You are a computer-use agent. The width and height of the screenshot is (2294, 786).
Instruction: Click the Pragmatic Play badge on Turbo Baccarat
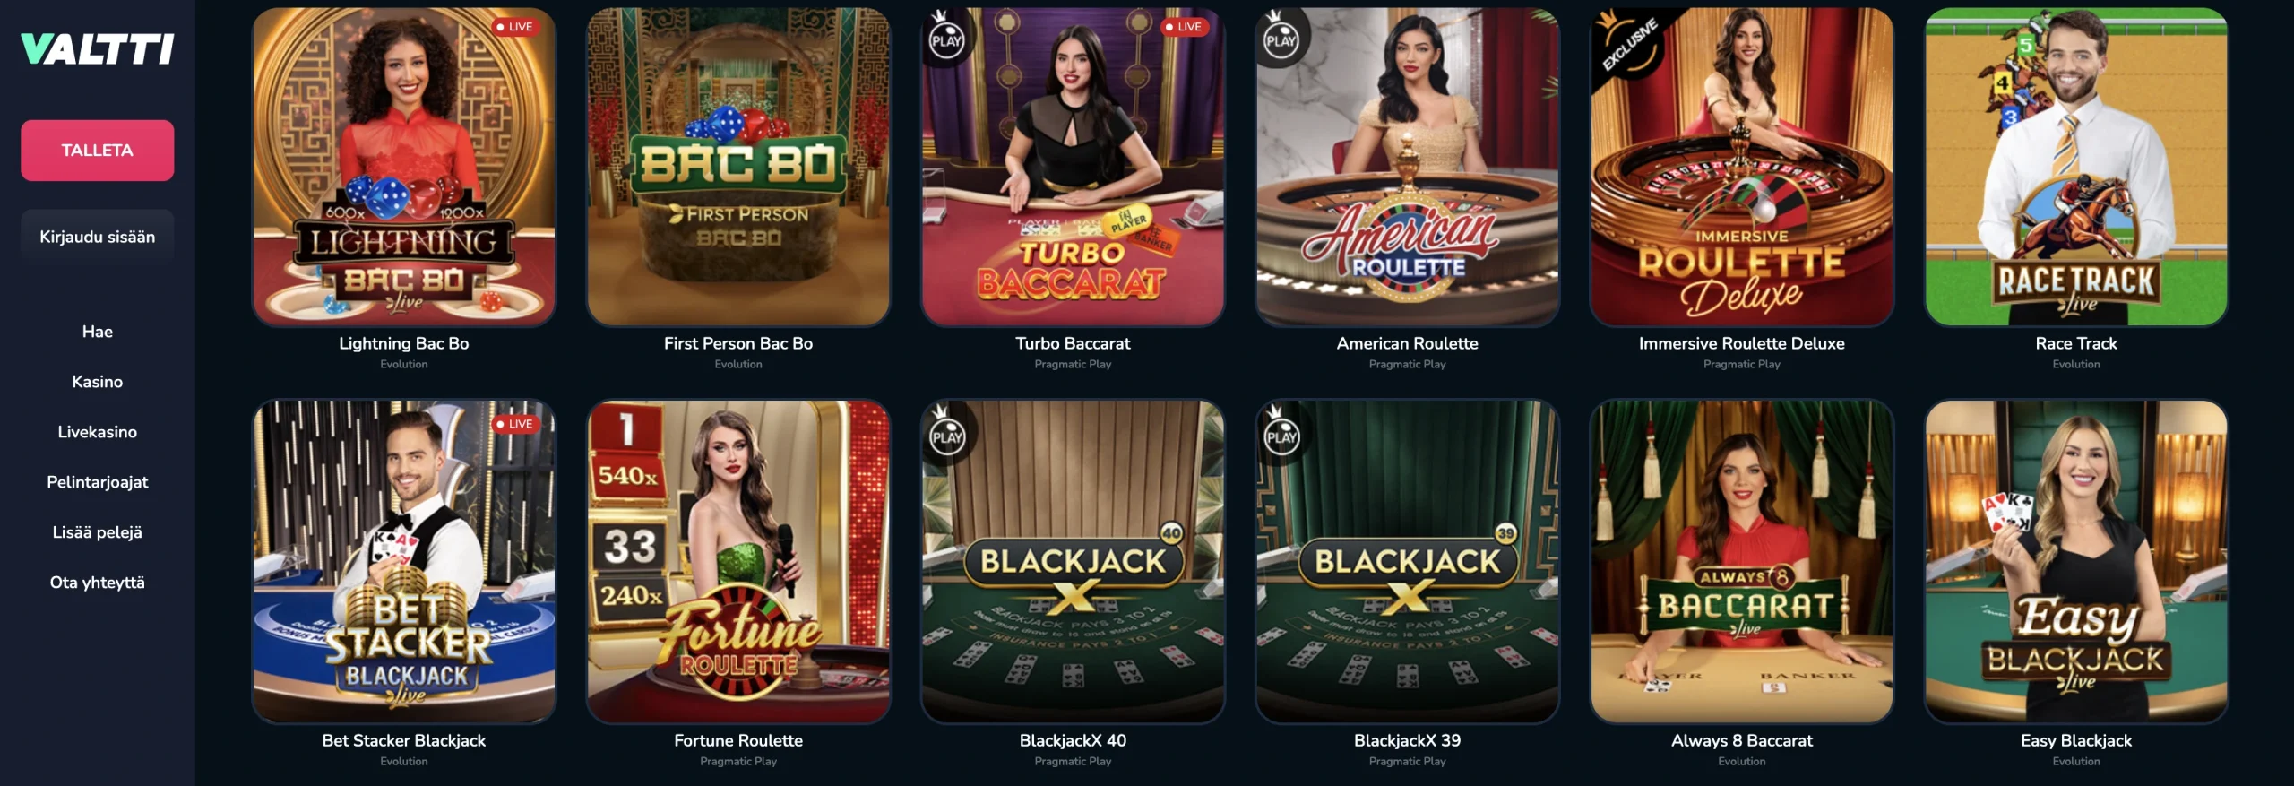946,39
